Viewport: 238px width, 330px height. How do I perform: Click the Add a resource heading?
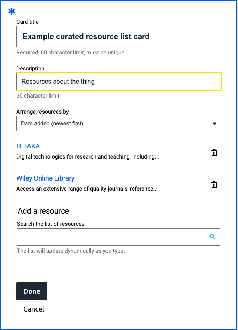(x=43, y=211)
